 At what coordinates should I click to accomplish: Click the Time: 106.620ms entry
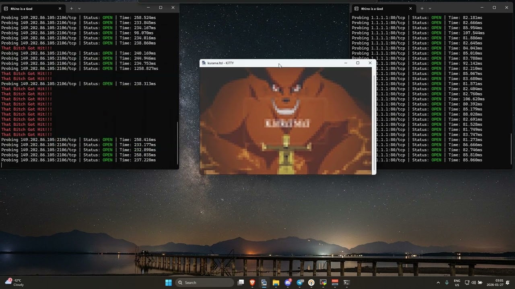point(466,99)
